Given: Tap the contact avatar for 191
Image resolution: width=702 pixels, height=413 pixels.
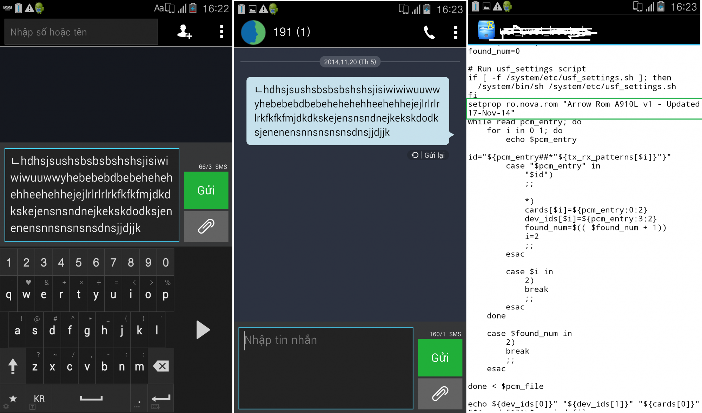Looking at the screenshot, I should click(x=253, y=32).
